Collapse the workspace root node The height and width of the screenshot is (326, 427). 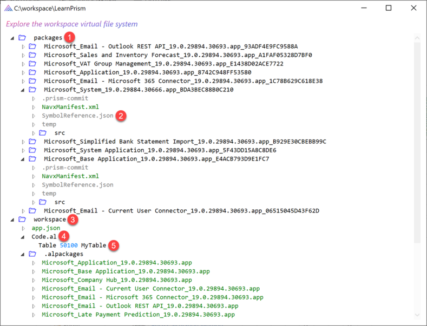(x=12, y=220)
